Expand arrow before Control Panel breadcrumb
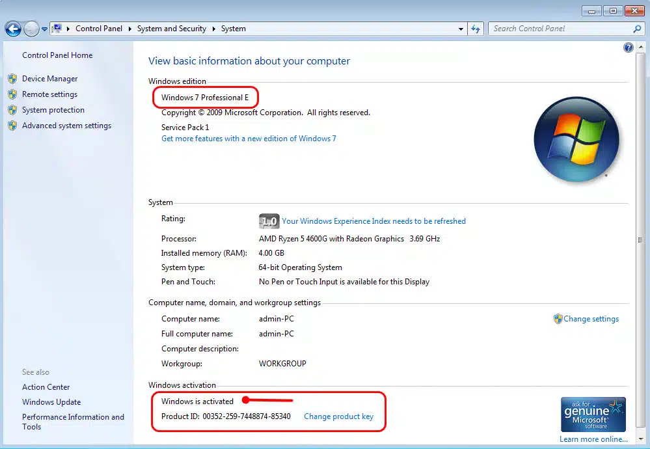 click(x=68, y=29)
